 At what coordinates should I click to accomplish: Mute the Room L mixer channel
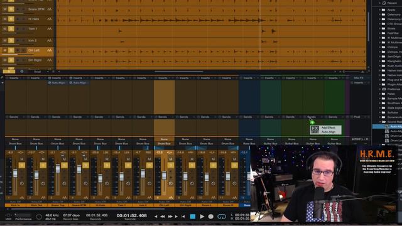tap(214, 159)
